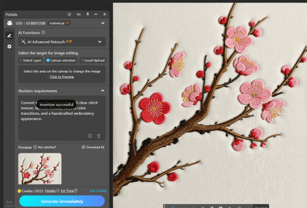The height and width of the screenshot is (208, 307).
Task: Click the Aa language icon in titlebar
Action: pos(79,14)
